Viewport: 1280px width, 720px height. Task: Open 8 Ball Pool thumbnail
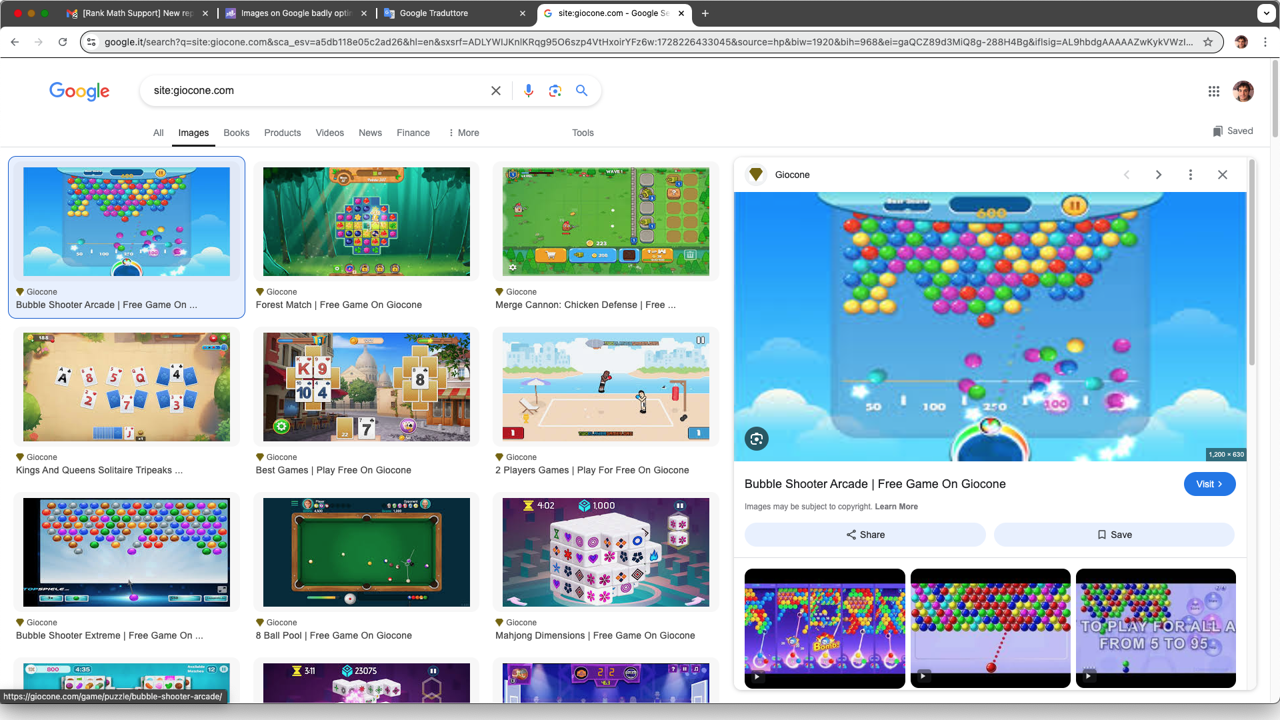366,552
